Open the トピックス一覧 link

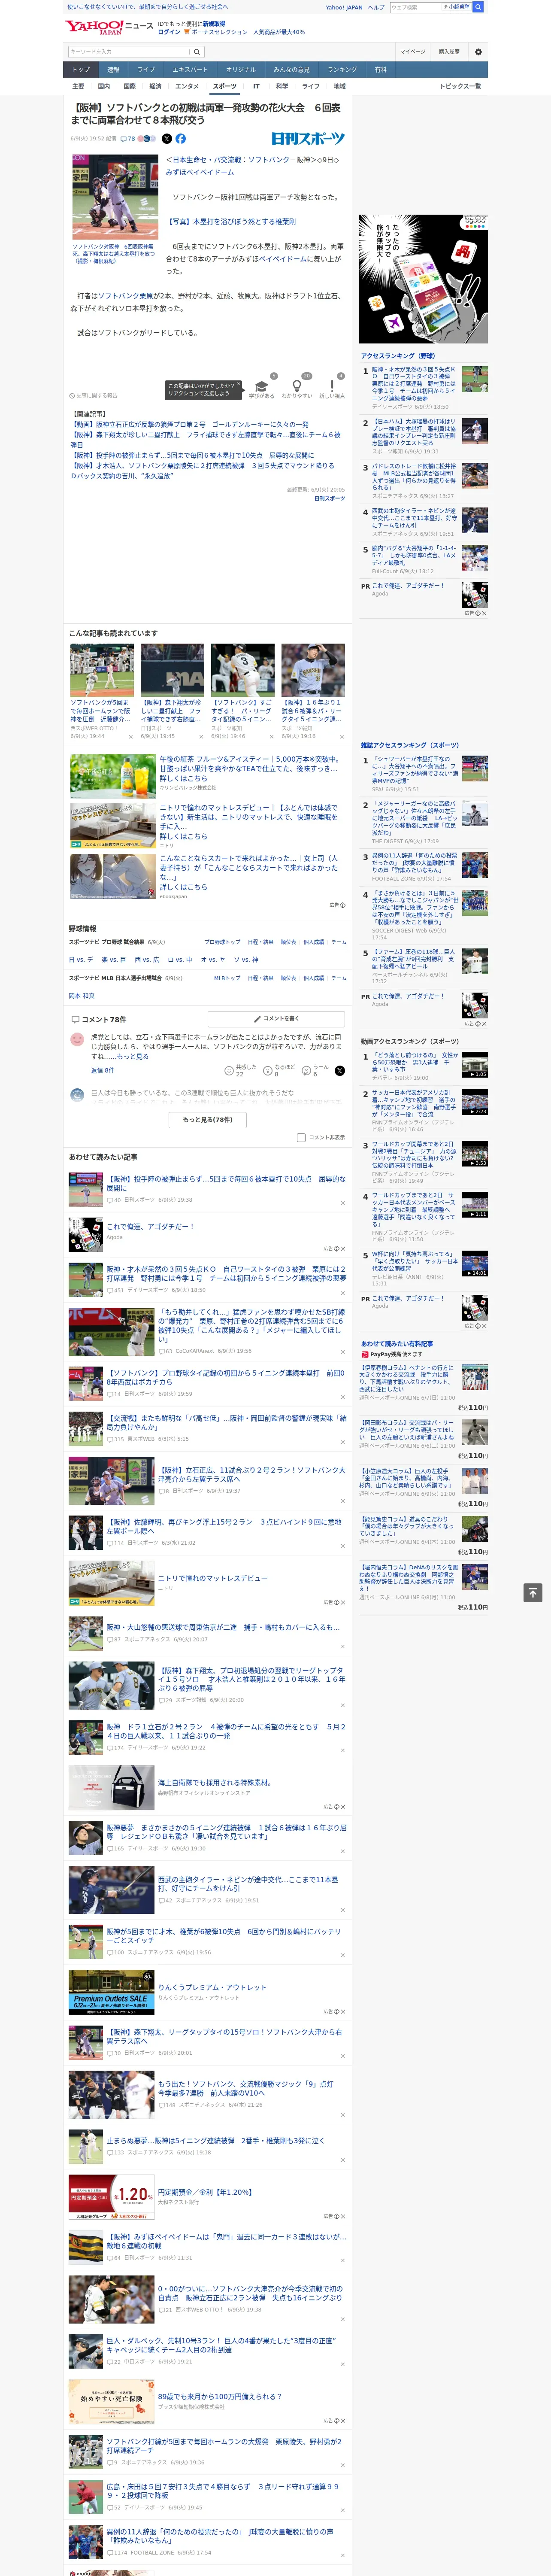[x=460, y=86]
